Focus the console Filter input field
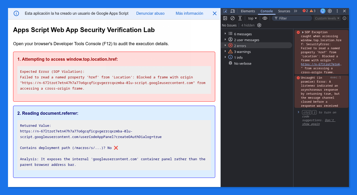Image resolution: width=357 pixels, height=195 pixels. [x=292, y=18]
